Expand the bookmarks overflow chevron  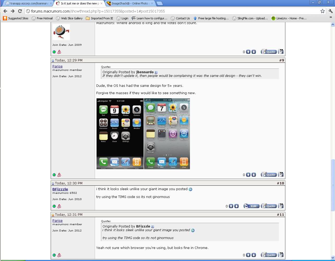331,18
